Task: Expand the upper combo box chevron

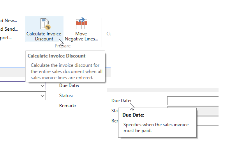Action: [42, 86]
